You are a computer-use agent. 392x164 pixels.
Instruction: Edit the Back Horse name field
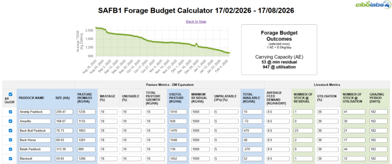point(35,140)
